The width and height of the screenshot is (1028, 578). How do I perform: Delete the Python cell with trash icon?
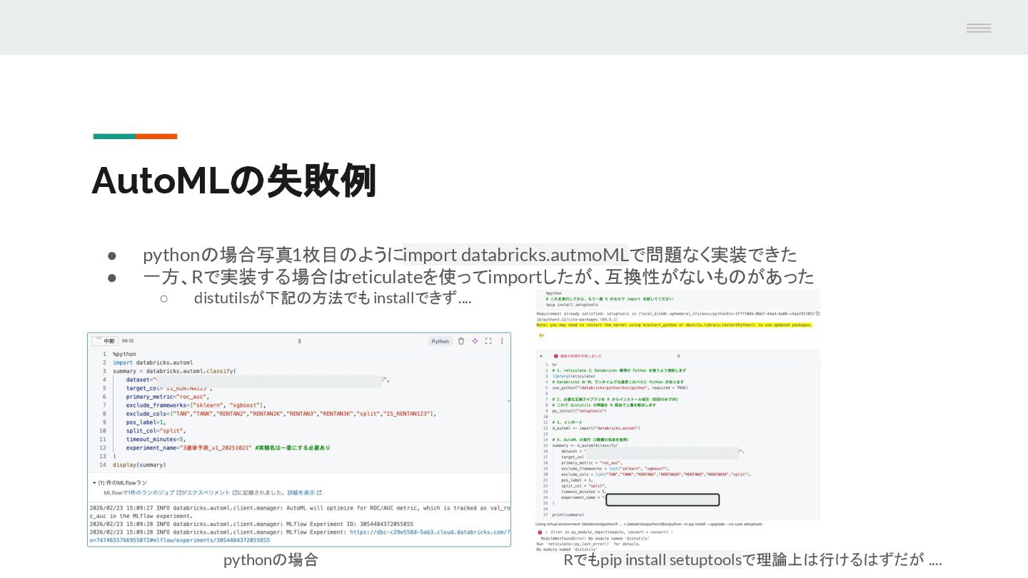coord(461,341)
